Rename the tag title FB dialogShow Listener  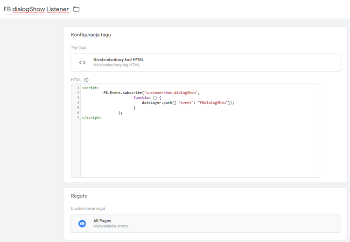pyautogui.click(x=36, y=9)
